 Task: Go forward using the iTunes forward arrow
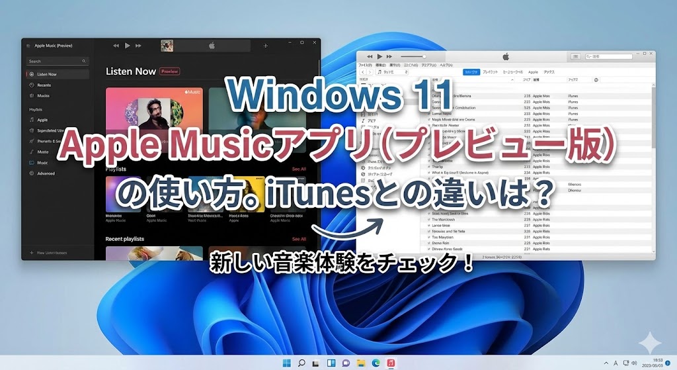click(x=370, y=72)
